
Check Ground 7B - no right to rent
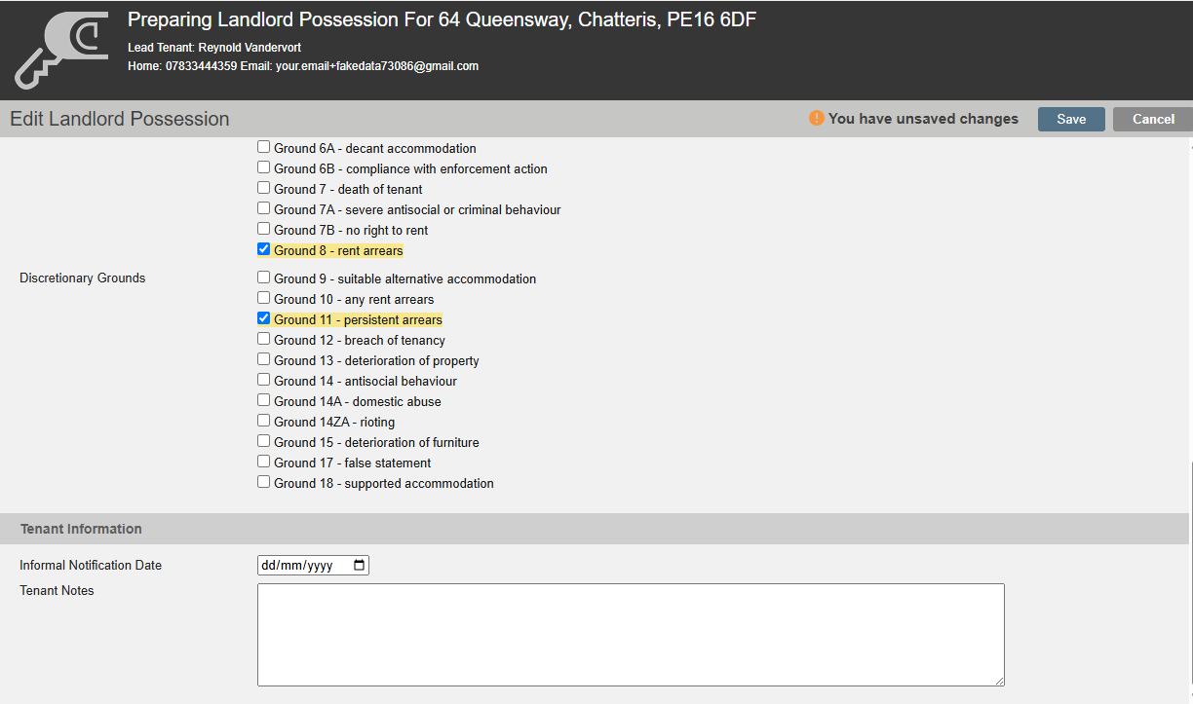(x=263, y=229)
